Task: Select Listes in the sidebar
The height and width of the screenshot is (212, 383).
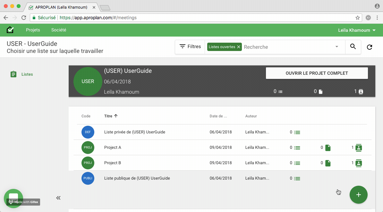Action: click(27, 74)
